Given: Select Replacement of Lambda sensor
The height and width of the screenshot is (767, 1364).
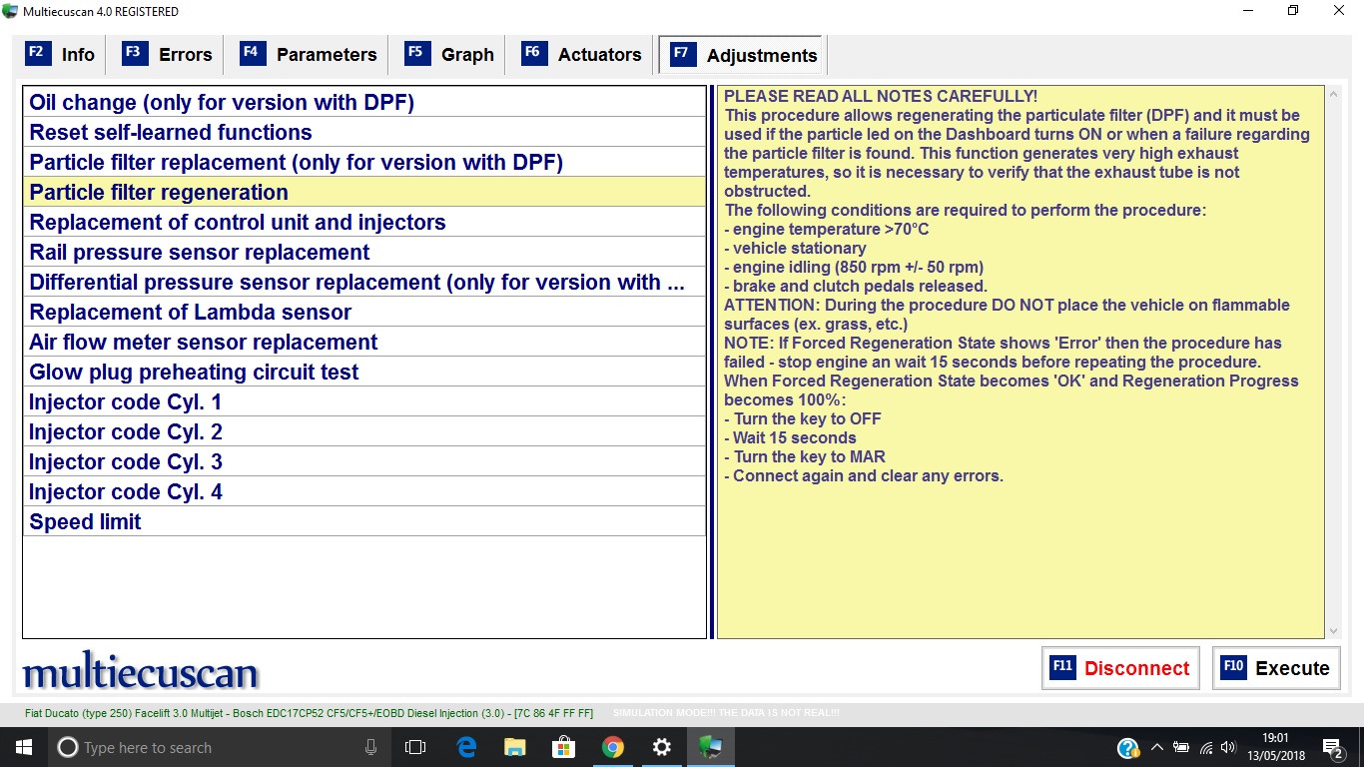Looking at the screenshot, I should pyautogui.click(x=364, y=312).
